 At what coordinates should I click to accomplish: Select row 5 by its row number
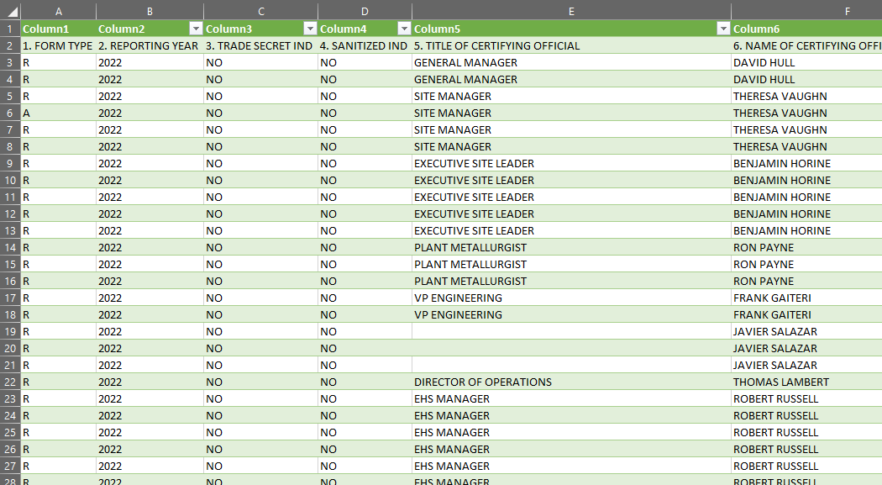[x=9, y=96]
